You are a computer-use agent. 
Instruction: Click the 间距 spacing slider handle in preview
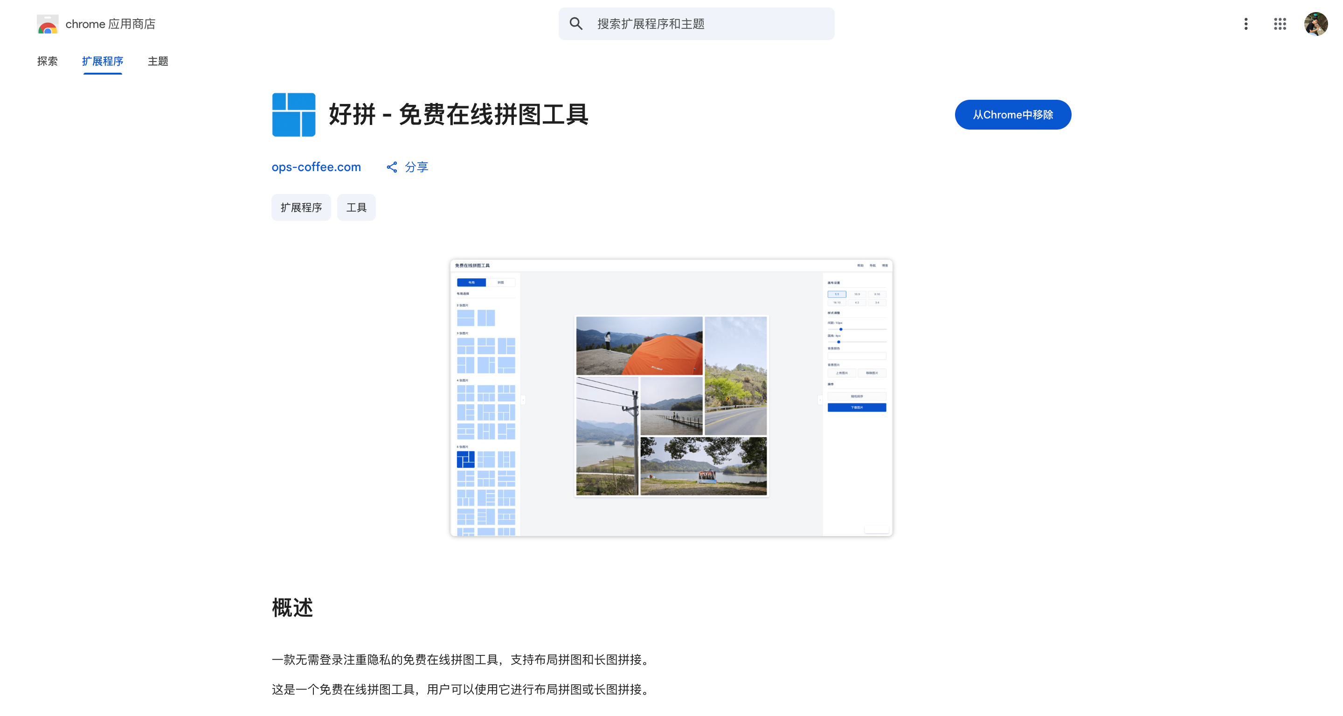[841, 330]
